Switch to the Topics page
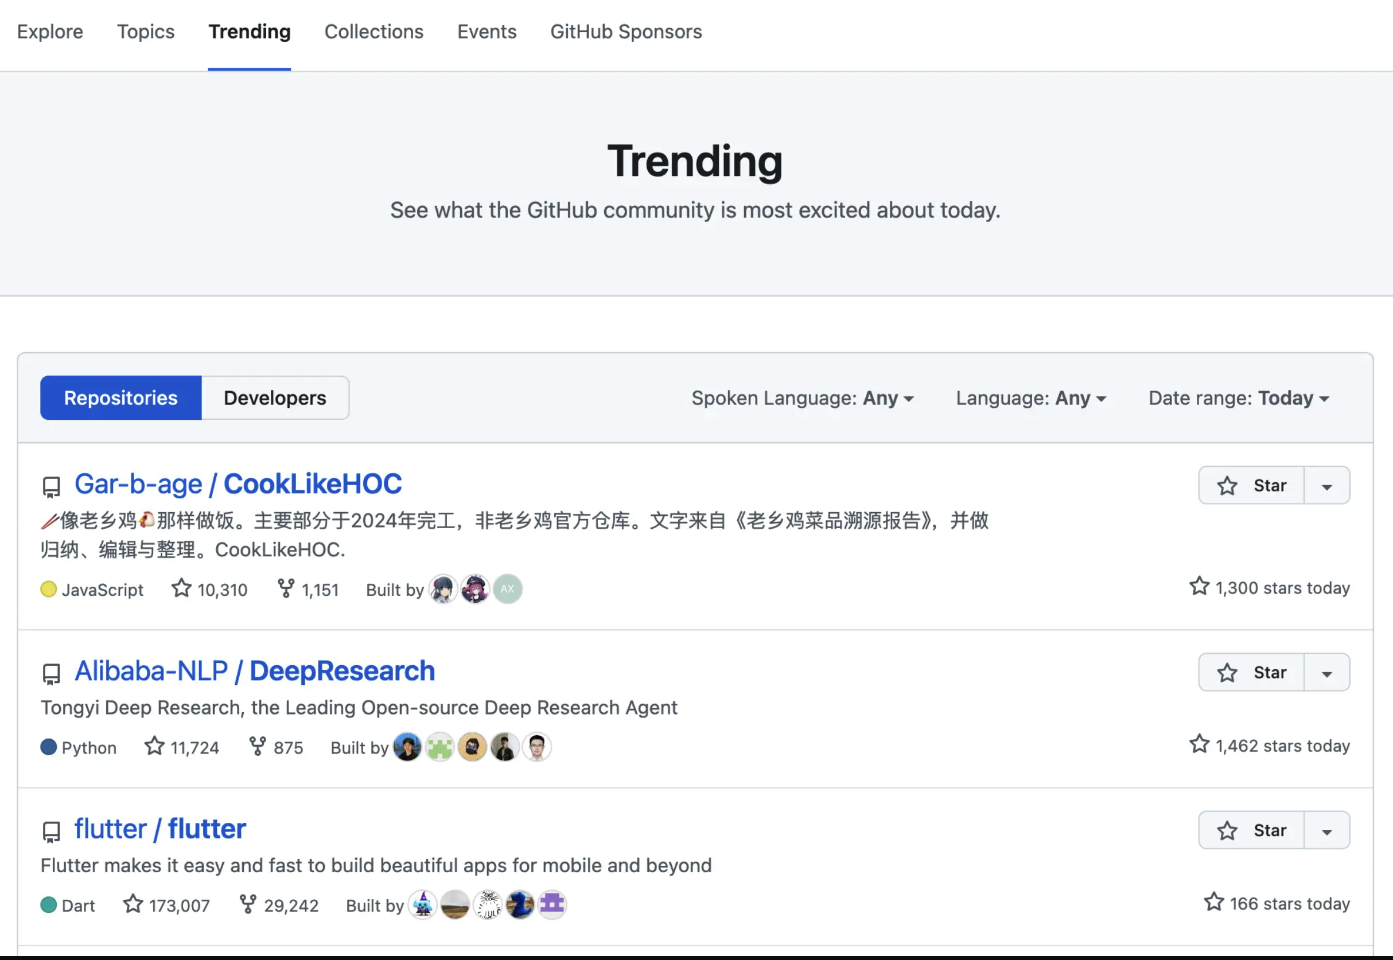This screenshot has width=1393, height=960. [x=145, y=32]
